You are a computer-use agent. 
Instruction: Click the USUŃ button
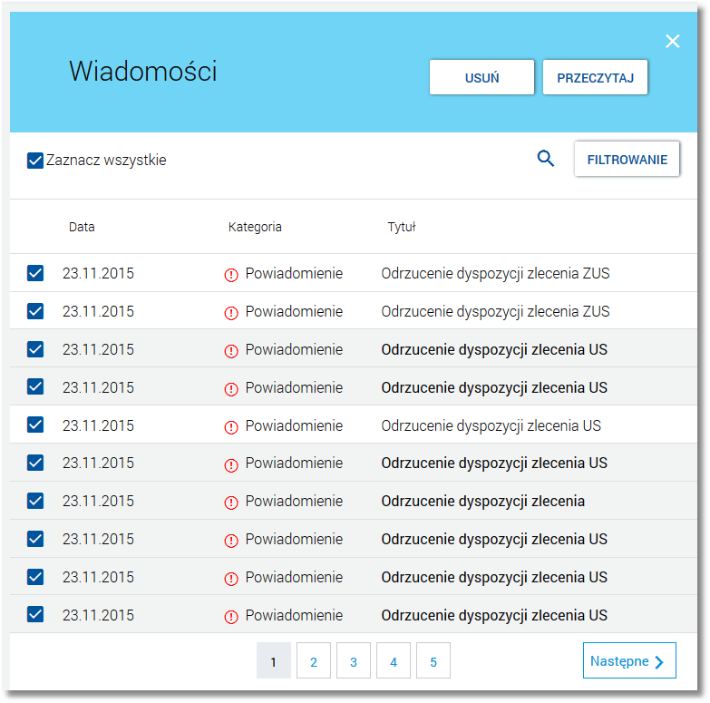(x=481, y=77)
